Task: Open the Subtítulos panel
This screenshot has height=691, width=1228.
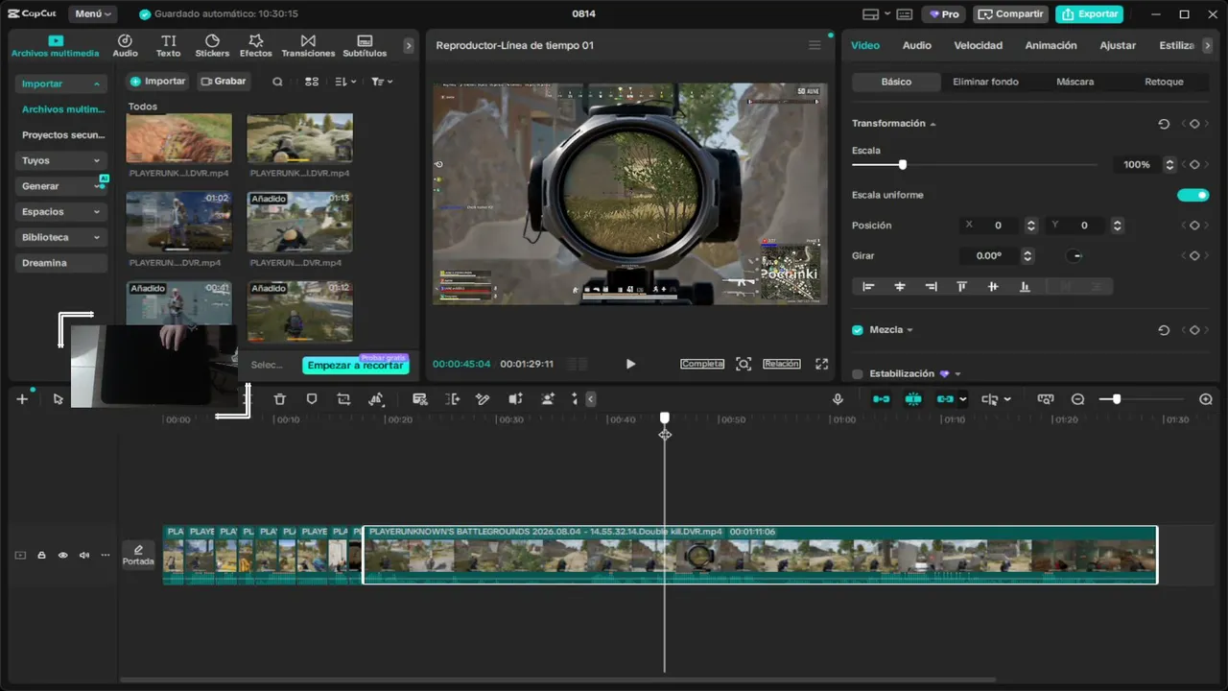Action: tap(365, 45)
